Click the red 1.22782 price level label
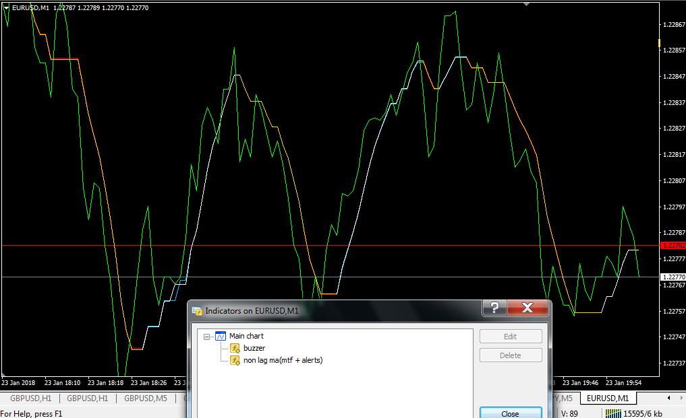686x418 pixels. pos(673,246)
